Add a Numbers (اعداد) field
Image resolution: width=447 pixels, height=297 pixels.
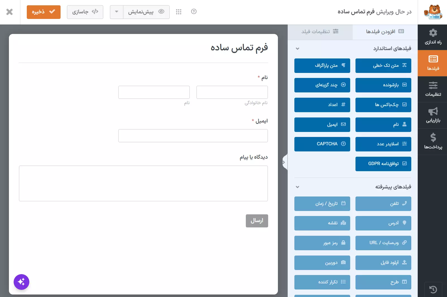[322, 105]
